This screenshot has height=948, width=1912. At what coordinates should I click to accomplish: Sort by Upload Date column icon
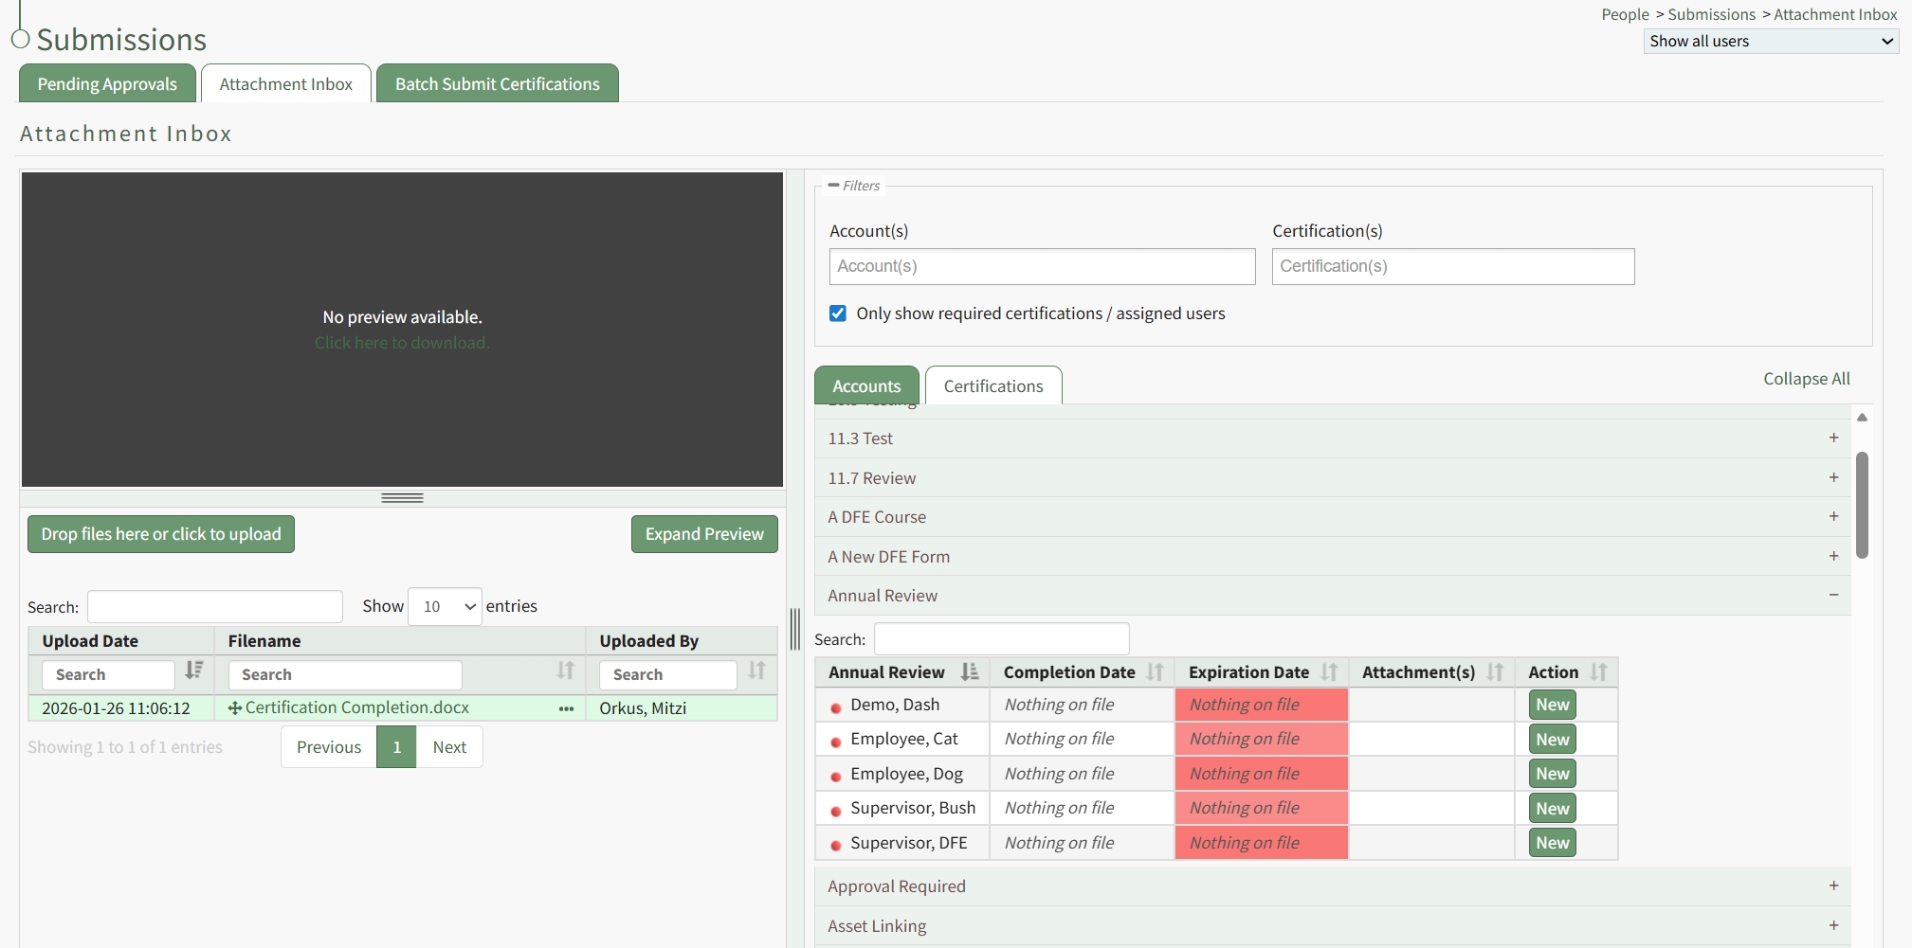point(193,671)
